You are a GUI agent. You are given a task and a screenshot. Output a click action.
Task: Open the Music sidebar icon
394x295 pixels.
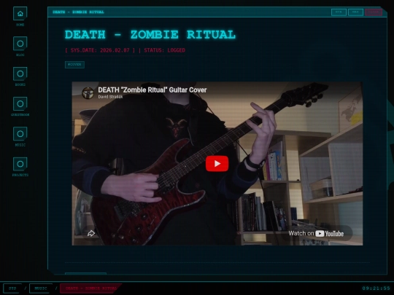[x=20, y=134]
